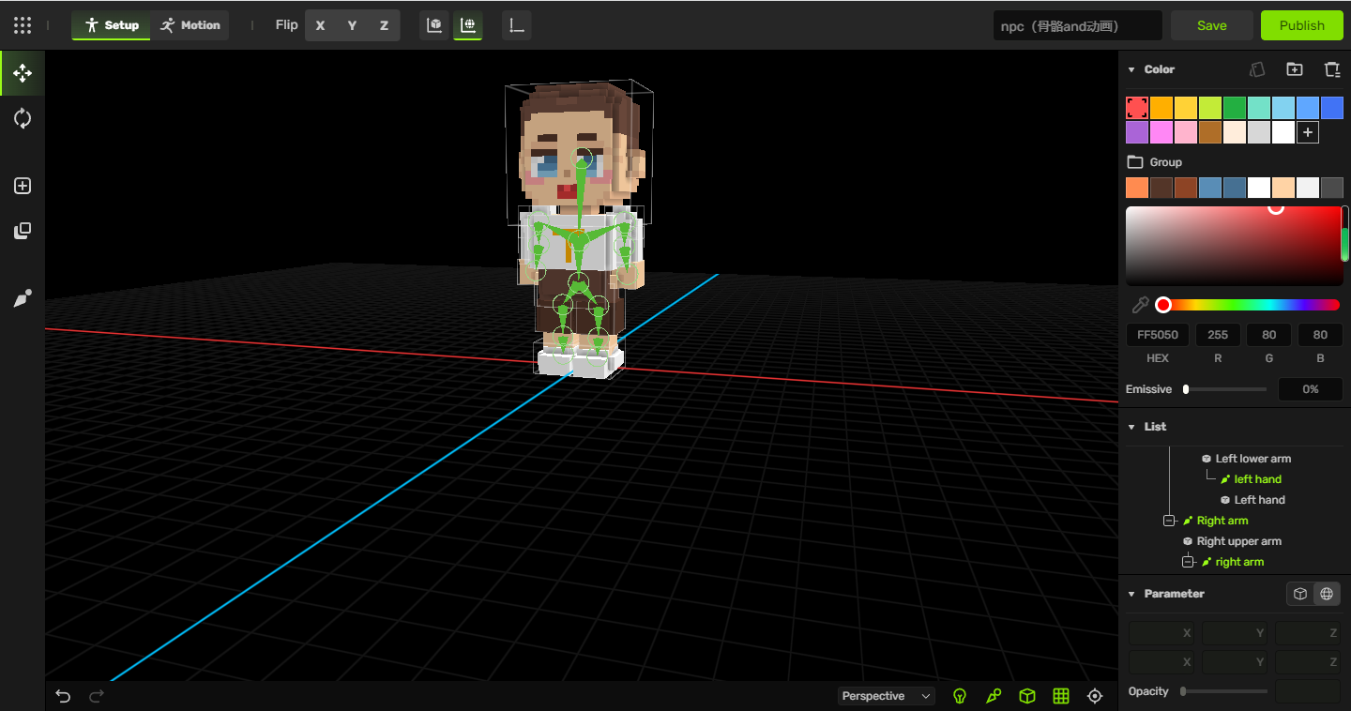Save the project
This screenshot has width=1351, height=711.
click(x=1212, y=25)
